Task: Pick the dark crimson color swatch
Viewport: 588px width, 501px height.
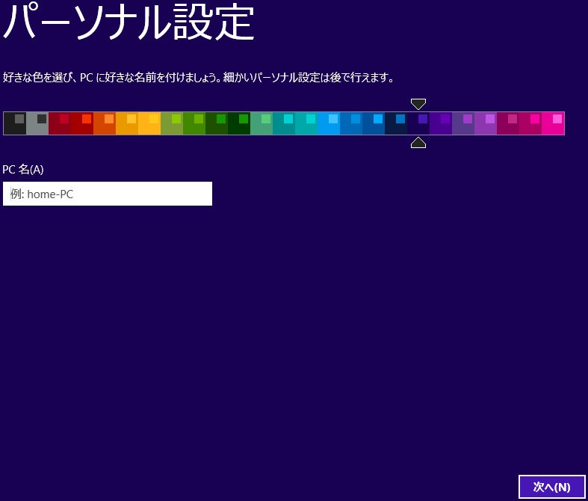Action: (60, 123)
